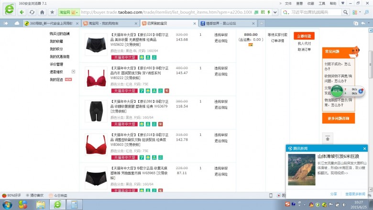Click 猜你喜欢 in the status bar

click(35, 196)
